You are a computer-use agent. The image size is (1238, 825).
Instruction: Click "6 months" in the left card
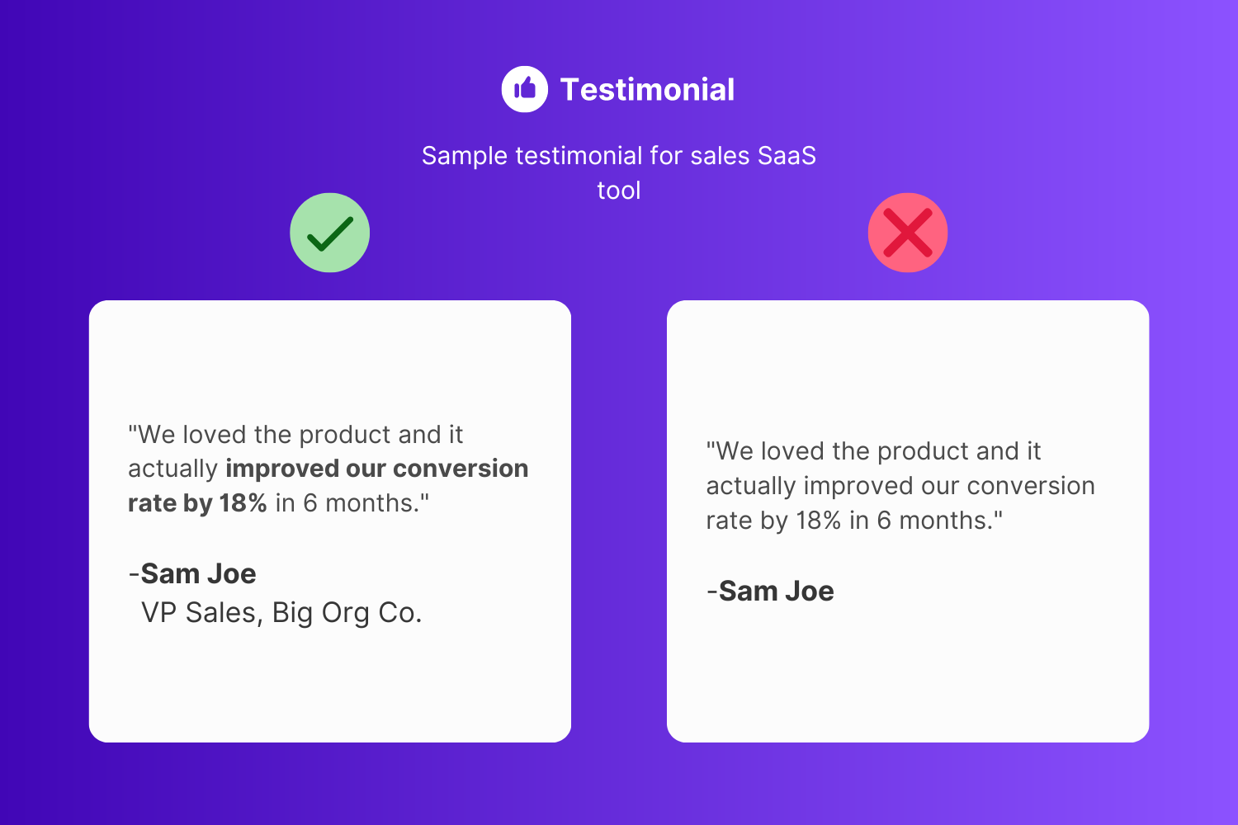(358, 503)
